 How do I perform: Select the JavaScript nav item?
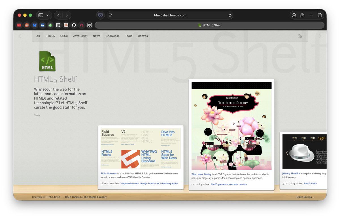coord(80,36)
